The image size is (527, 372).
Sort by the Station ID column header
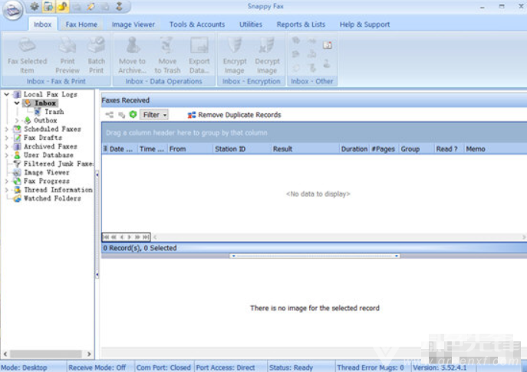click(242, 149)
